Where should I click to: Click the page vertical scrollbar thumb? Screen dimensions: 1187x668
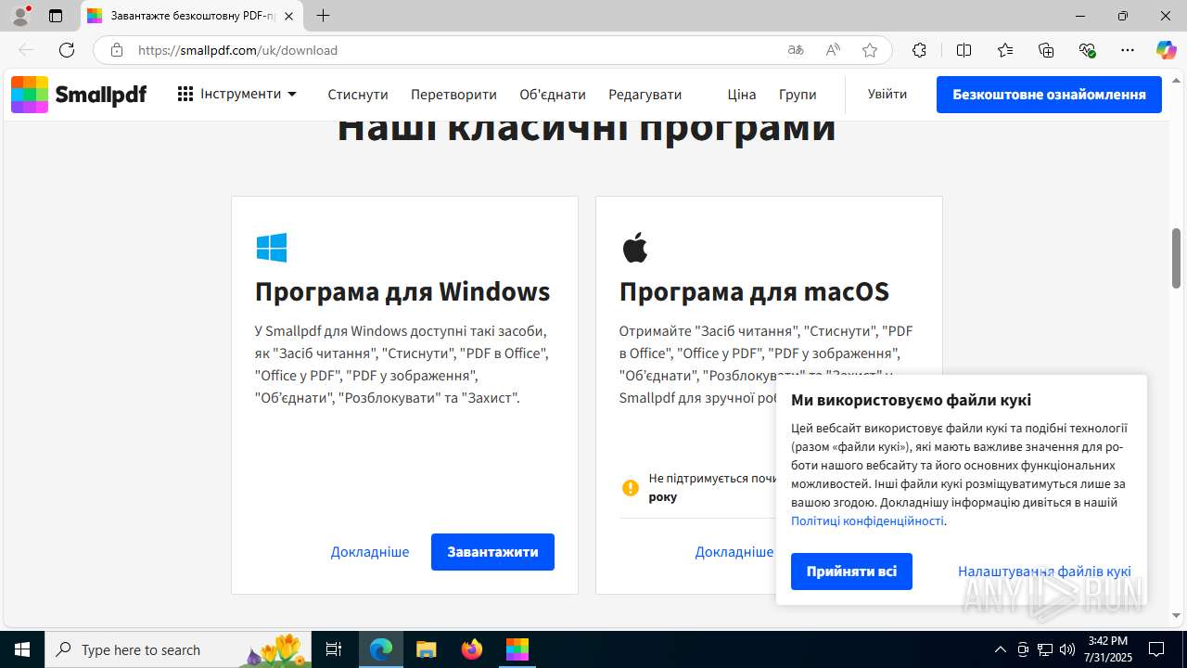tap(1177, 259)
